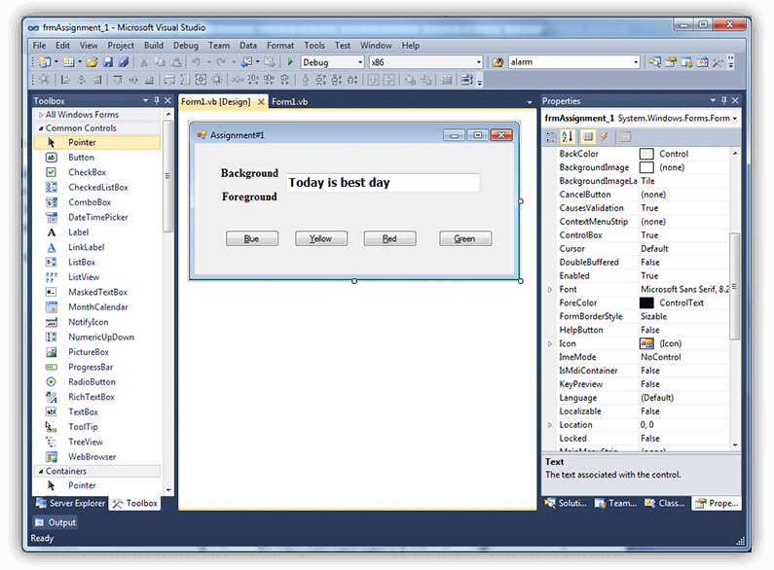The width and height of the screenshot is (774, 570).
Task: Expand the Location property row
Action: click(550, 425)
